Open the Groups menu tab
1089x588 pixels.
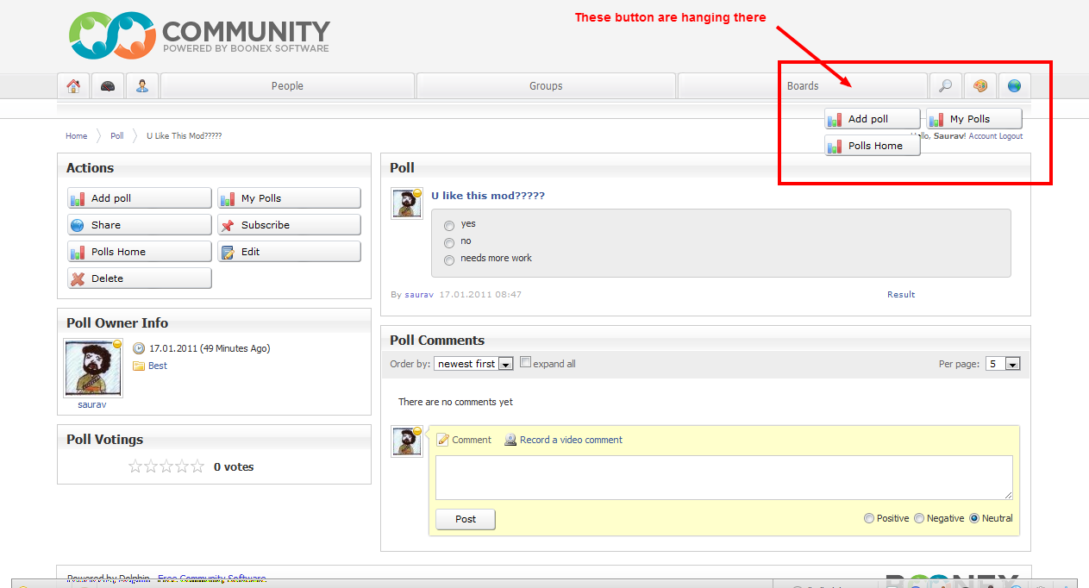(x=546, y=86)
